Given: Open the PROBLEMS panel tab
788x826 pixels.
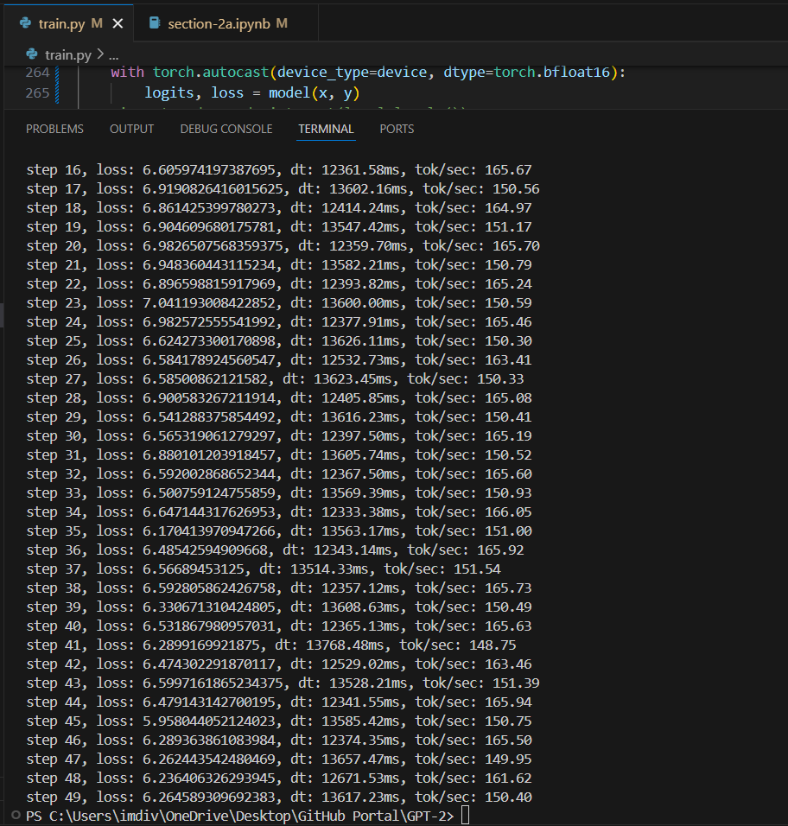Looking at the screenshot, I should (x=54, y=129).
